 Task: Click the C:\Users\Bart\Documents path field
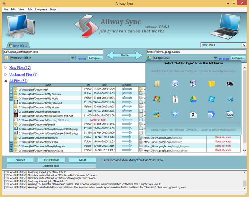click(53, 52)
